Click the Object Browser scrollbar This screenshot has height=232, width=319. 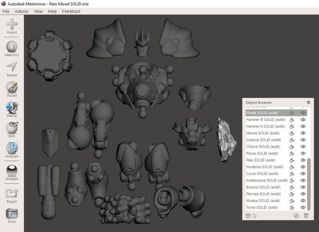point(308,183)
